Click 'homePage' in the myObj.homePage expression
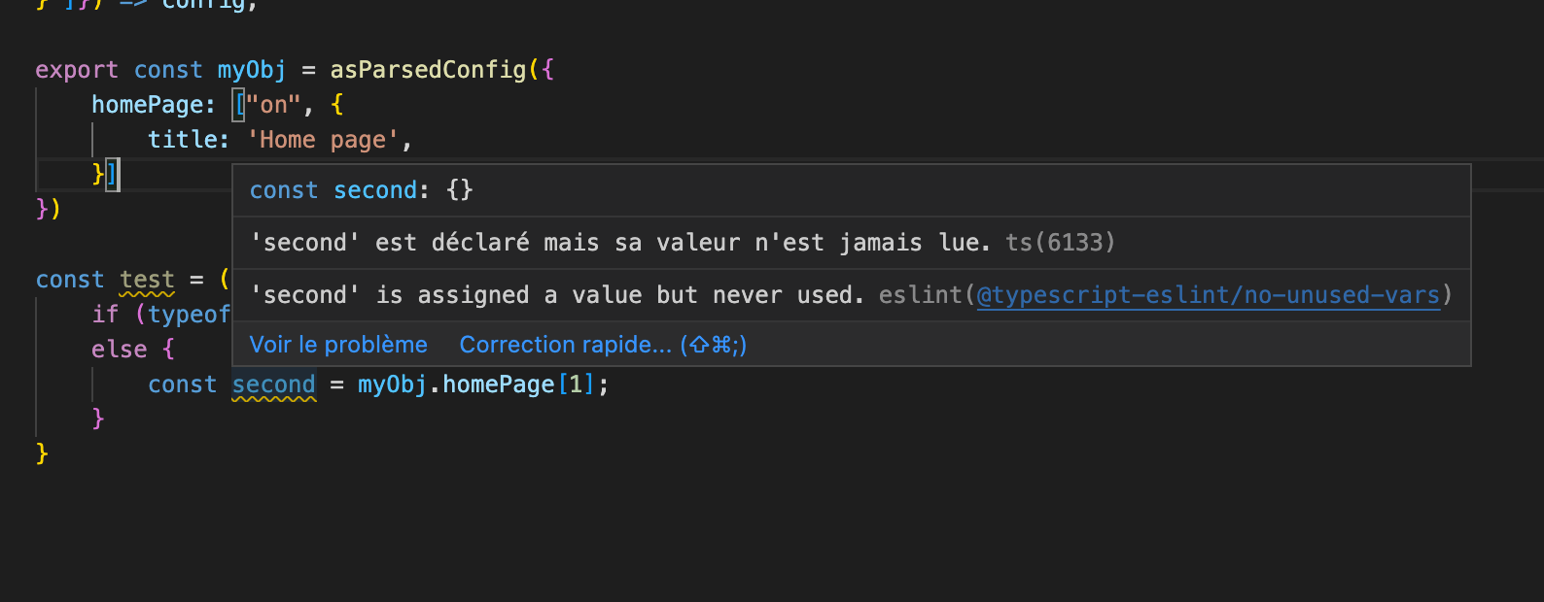 (x=499, y=385)
